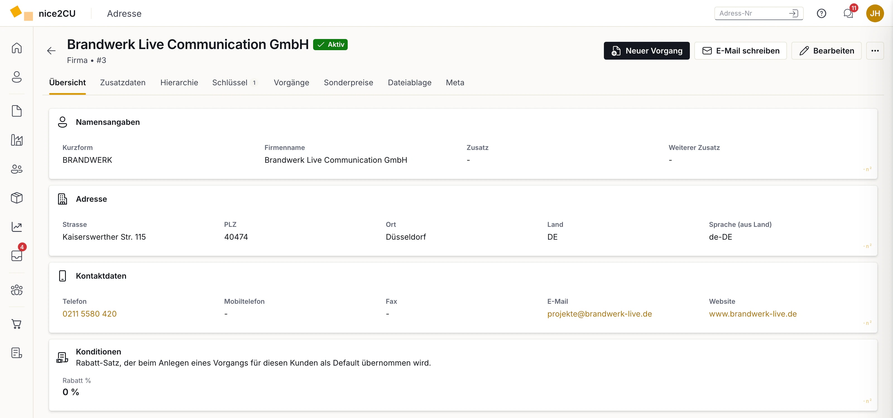Click the Kaiserswerther Str. 115 street value
Image resolution: width=893 pixels, height=418 pixels.
point(104,237)
